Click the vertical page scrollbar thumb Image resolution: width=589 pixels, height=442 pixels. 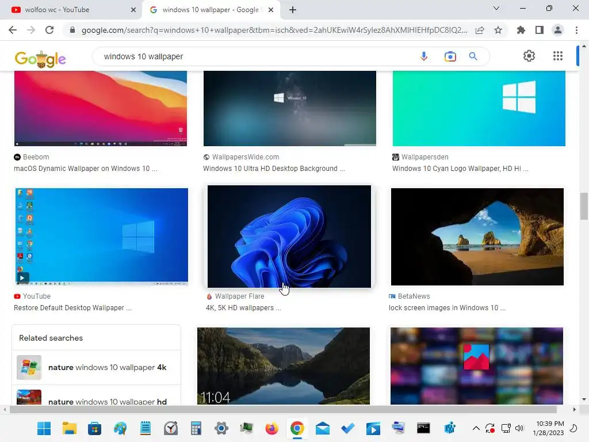tap(583, 206)
